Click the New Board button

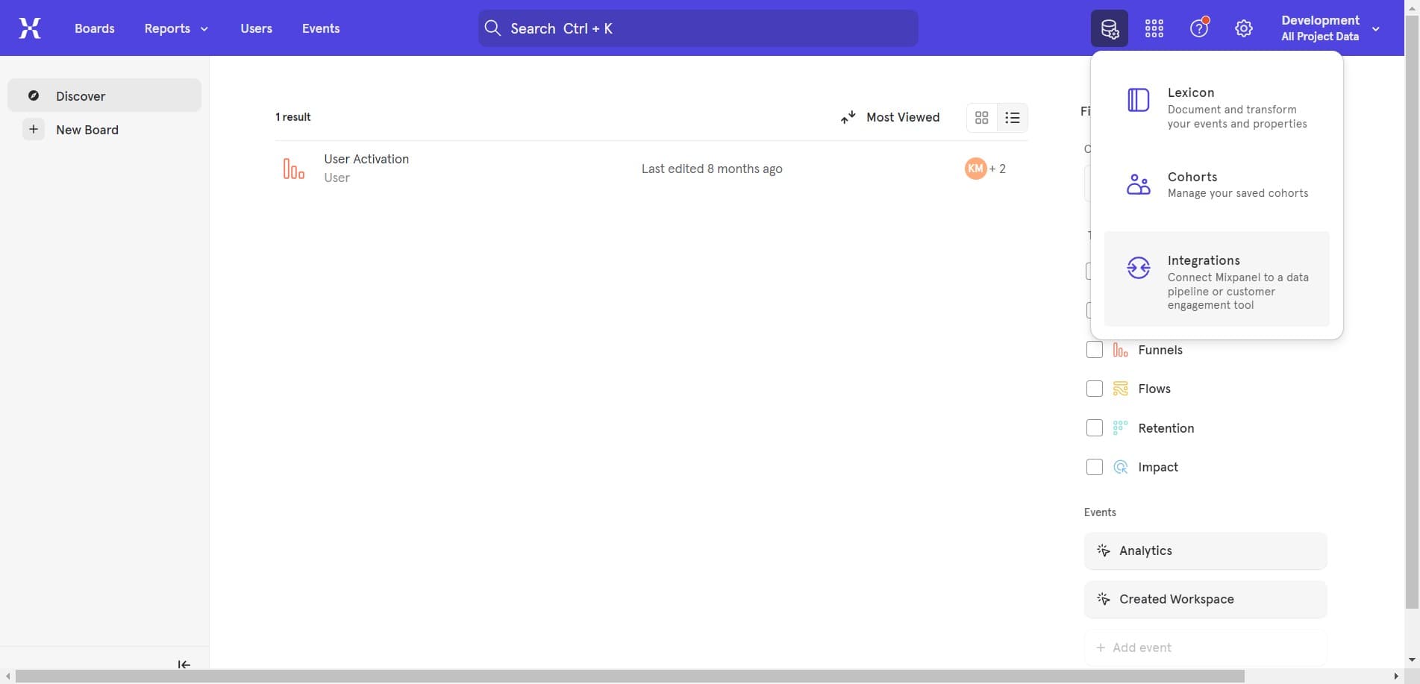click(x=87, y=129)
